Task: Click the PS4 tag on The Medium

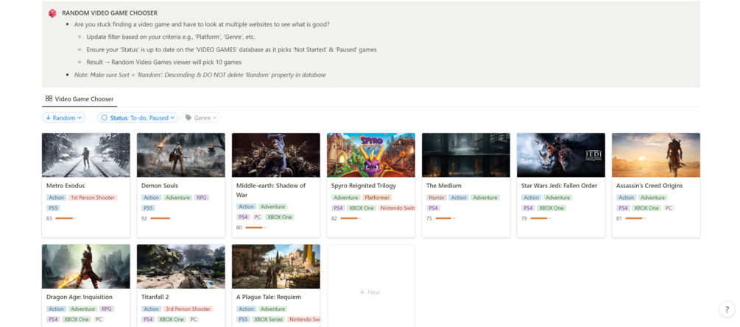Action: click(x=433, y=208)
